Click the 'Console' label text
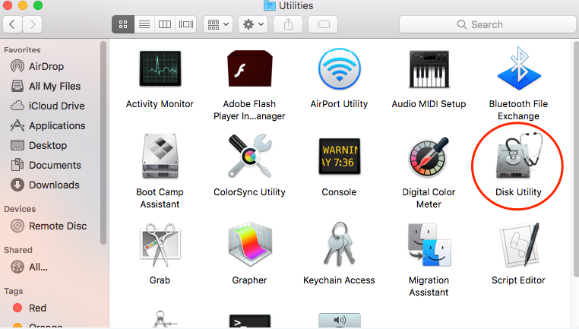 click(339, 192)
